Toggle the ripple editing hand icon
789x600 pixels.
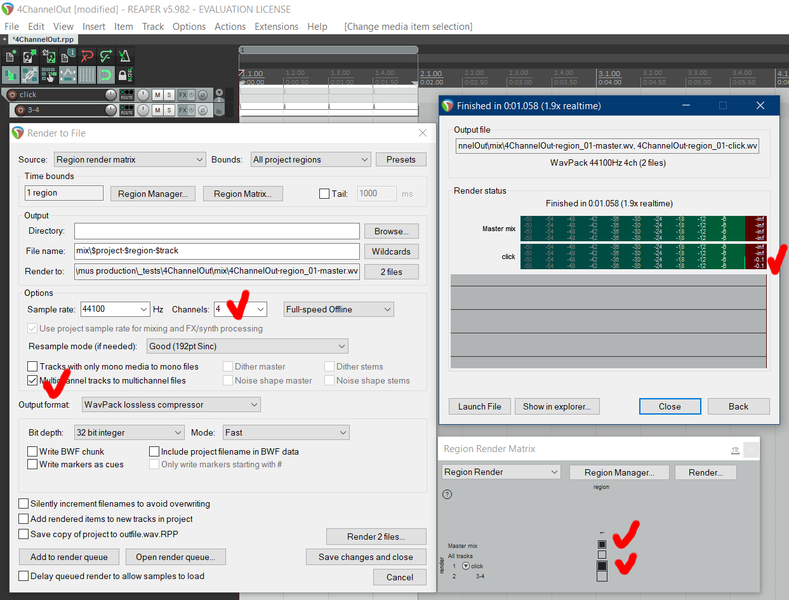coord(49,75)
